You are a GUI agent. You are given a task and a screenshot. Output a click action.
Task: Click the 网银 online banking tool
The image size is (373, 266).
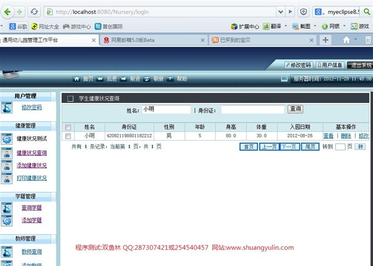[x=331, y=26]
